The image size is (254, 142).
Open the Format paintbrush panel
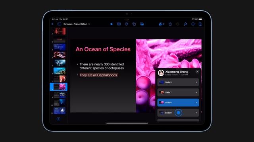point(185,24)
